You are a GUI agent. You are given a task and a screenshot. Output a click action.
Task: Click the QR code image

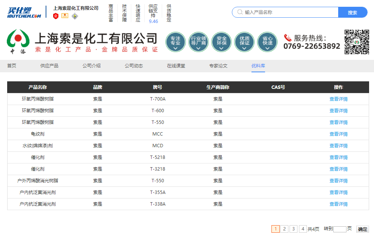click(x=357, y=42)
